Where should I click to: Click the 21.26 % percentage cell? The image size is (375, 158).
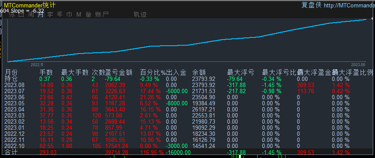click(150, 97)
